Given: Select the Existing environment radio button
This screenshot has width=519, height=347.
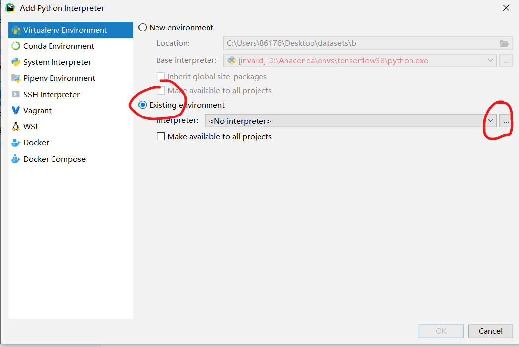Looking at the screenshot, I should (142, 105).
